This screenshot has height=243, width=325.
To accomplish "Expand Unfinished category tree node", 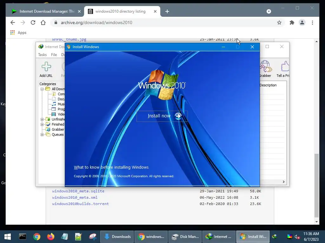I will [x=42, y=119].
